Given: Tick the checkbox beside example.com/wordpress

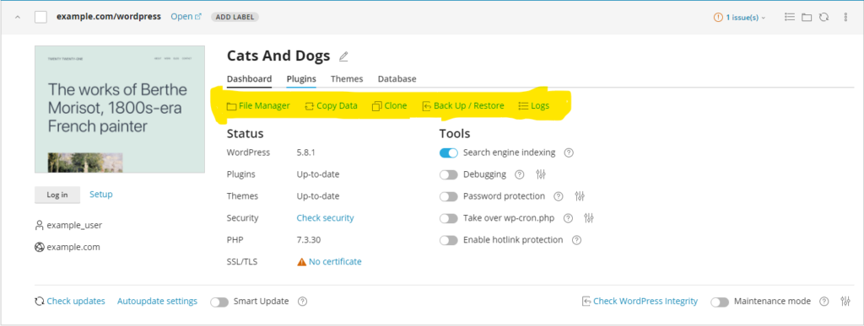Looking at the screenshot, I should click(x=40, y=17).
